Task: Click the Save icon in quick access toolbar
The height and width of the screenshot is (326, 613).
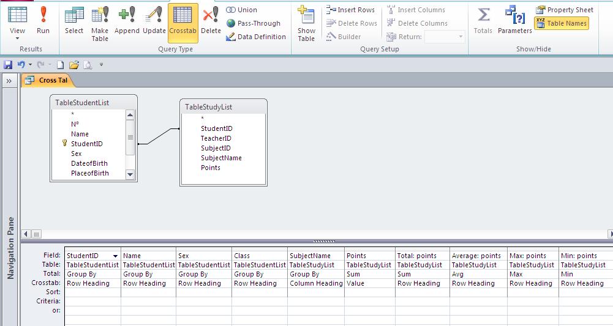Action: pyautogui.click(x=8, y=65)
